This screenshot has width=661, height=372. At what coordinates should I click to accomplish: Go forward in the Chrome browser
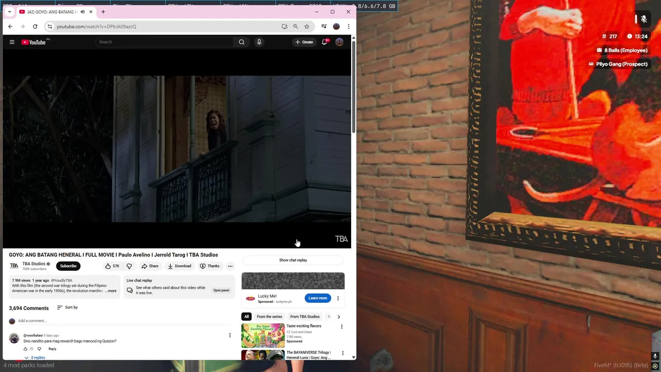[23, 26]
